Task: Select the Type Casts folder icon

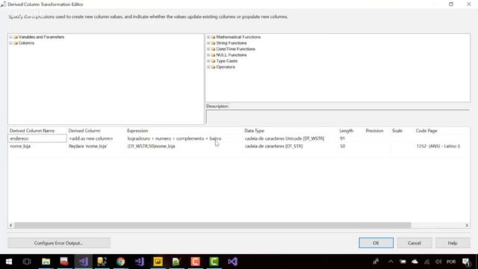Action: pyautogui.click(x=214, y=61)
